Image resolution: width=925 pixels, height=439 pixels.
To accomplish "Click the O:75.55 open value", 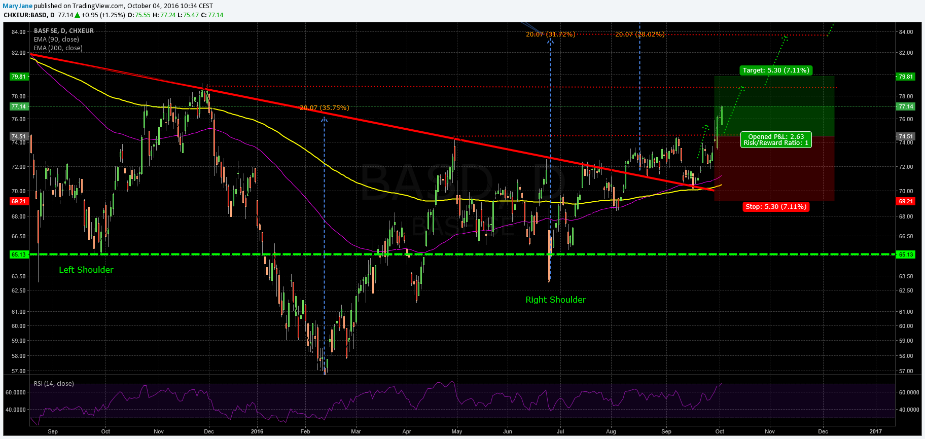I will pyautogui.click(x=139, y=15).
